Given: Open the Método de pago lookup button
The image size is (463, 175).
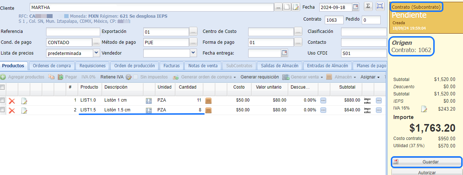Looking at the screenshot, I should 193,42.
